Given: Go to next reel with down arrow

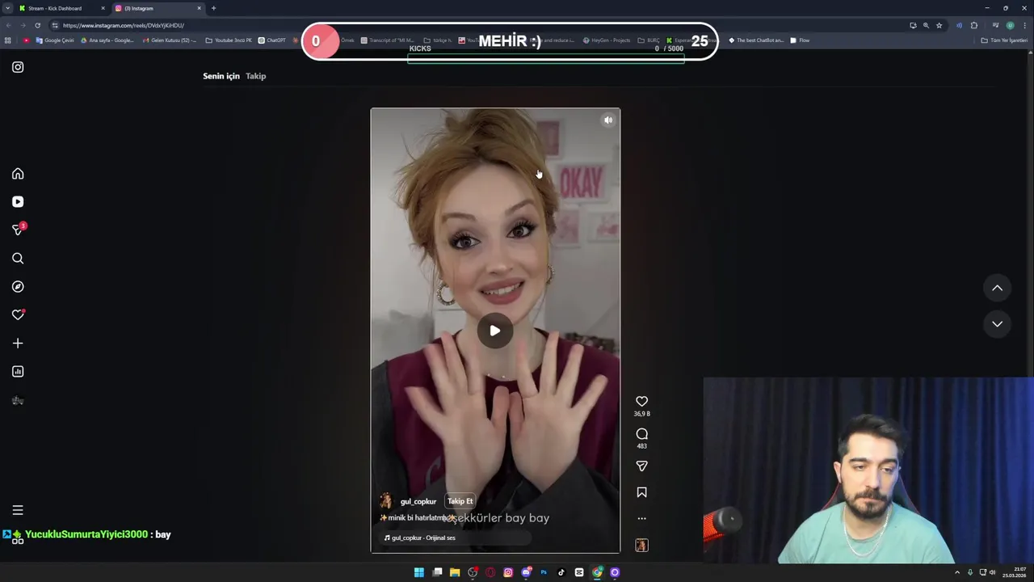Looking at the screenshot, I should 997,324.
